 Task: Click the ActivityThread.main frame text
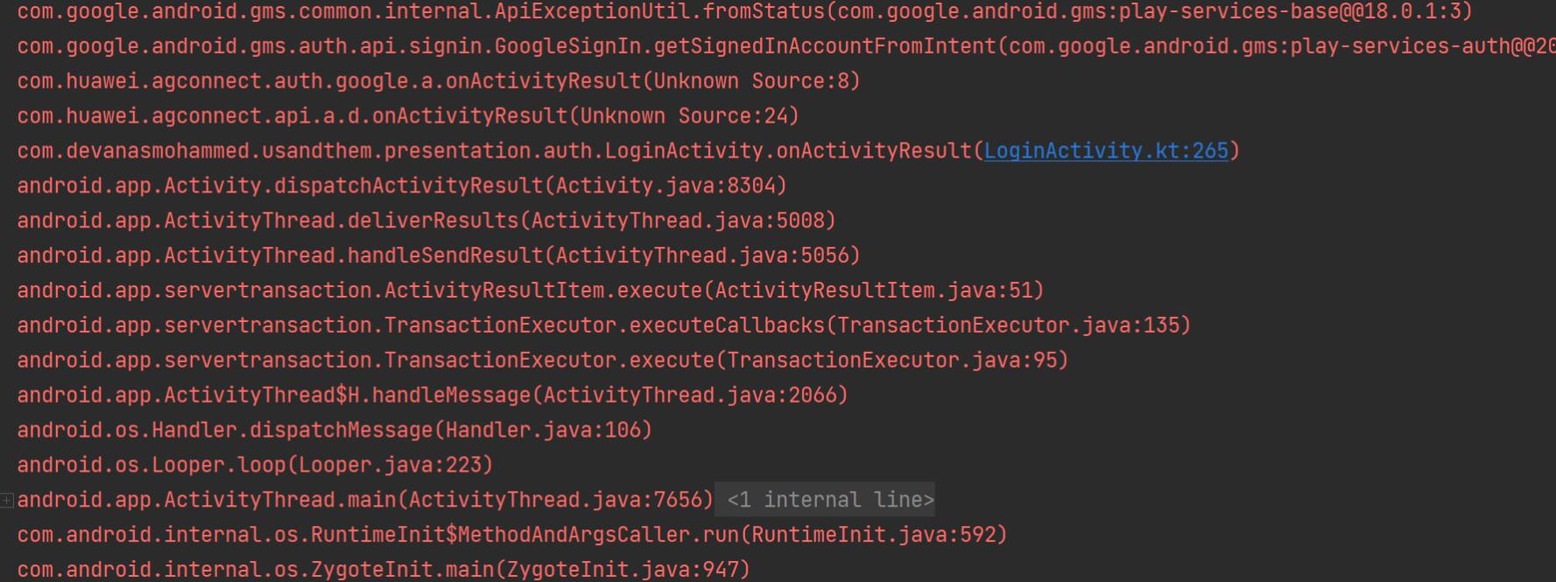(x=364, y=500)
